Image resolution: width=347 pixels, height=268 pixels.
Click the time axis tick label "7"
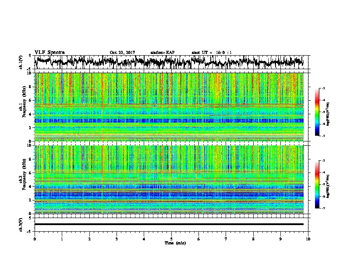tap(226, 239)
